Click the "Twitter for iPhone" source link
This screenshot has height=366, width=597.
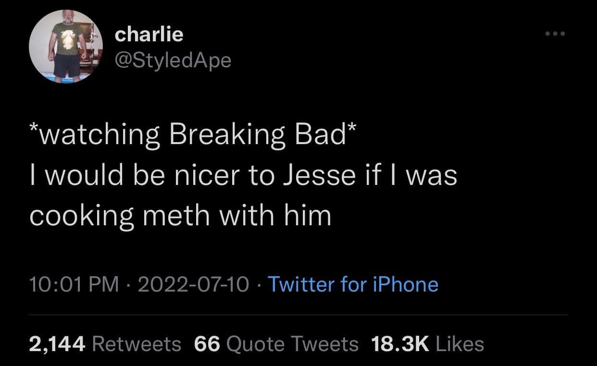point(352,284)
